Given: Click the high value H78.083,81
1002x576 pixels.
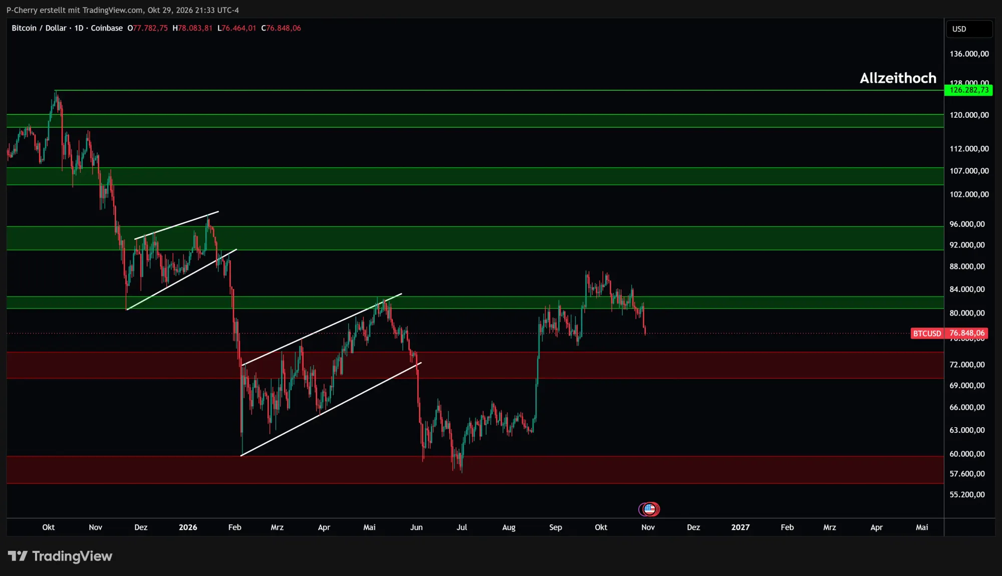Looking at the screenshot, I should pos(192,28).
